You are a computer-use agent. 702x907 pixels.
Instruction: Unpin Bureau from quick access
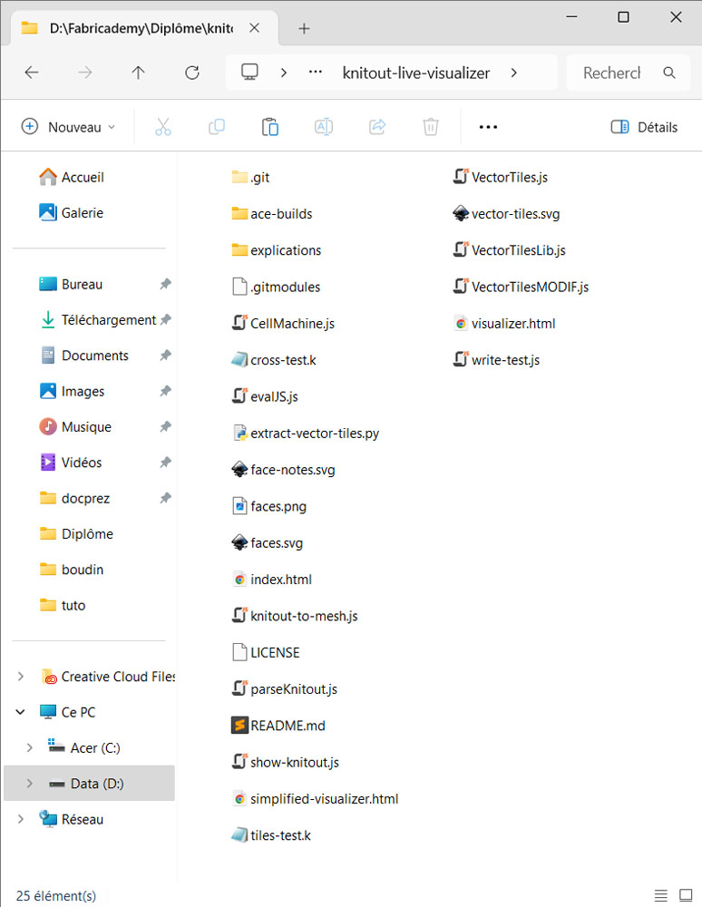click(x=165, y=284)
